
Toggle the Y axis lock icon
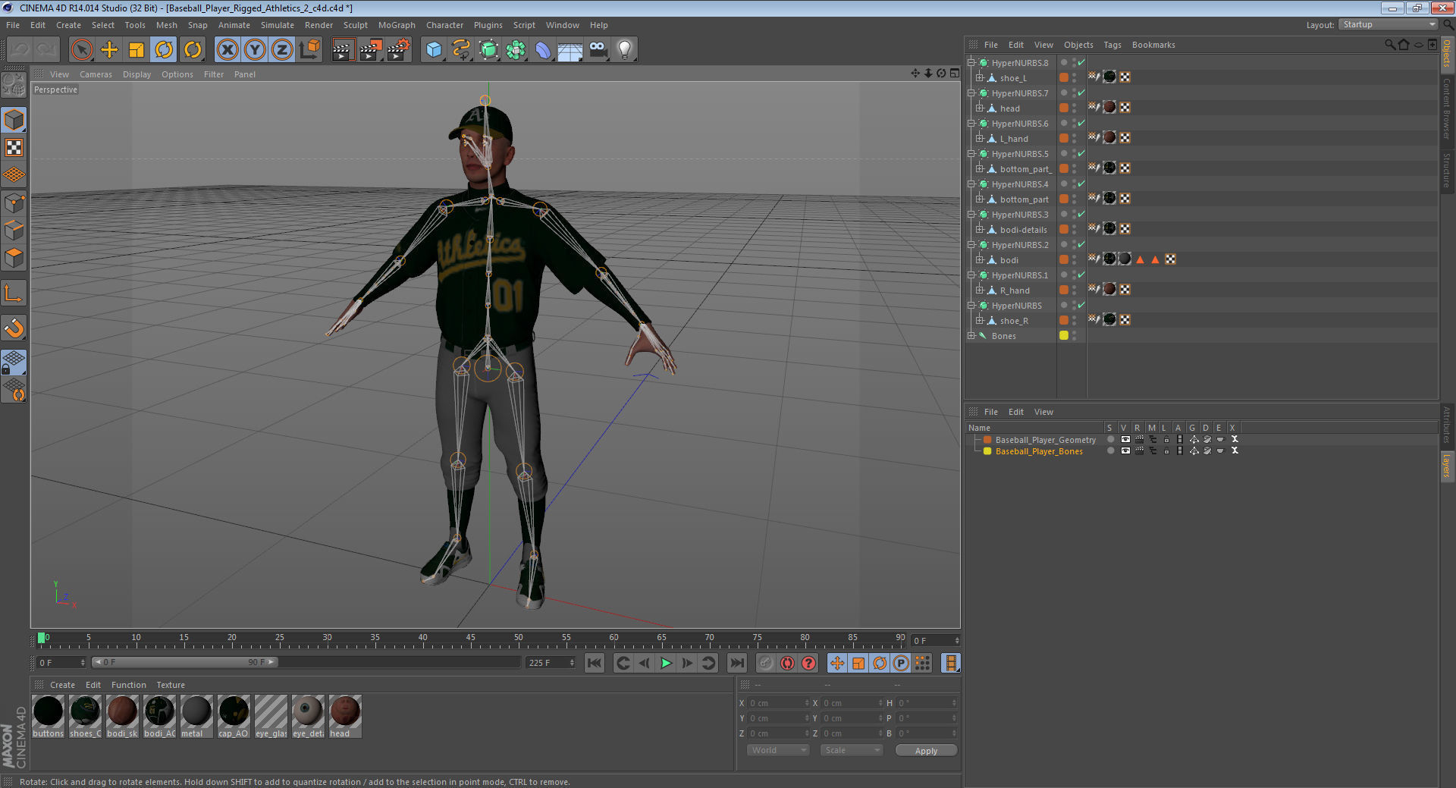255,50
